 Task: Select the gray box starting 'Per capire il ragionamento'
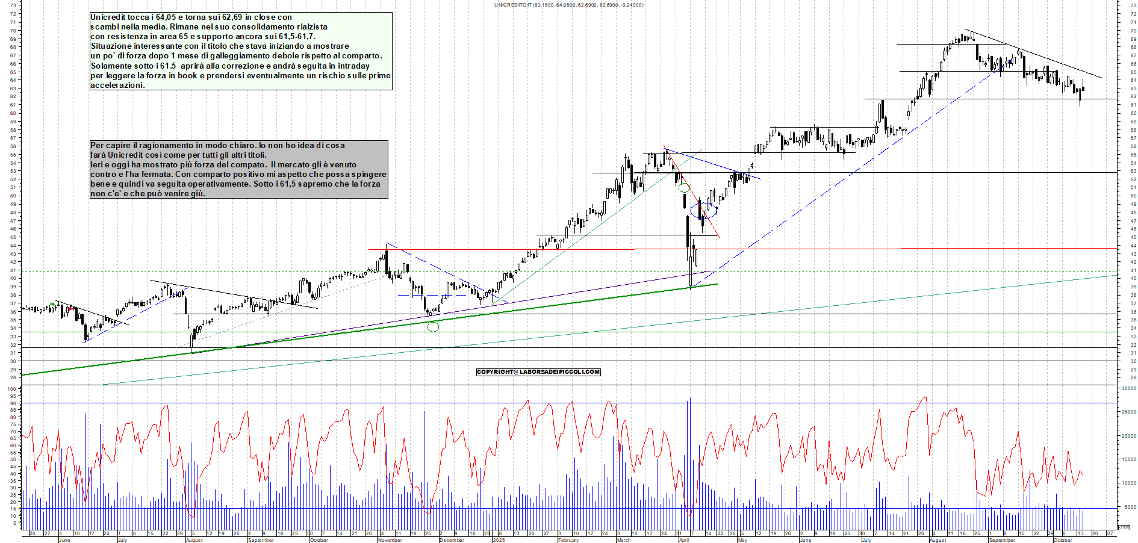coord(238,169)
